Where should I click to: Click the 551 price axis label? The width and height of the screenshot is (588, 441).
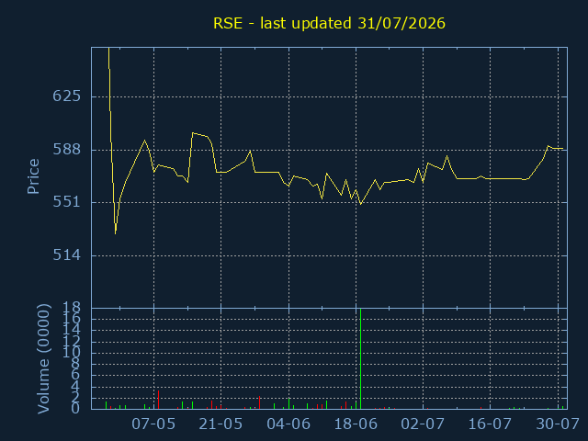(x=67, y=202)
